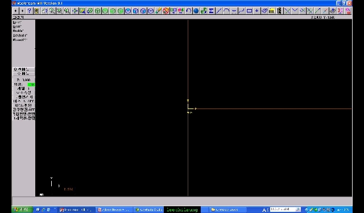364x213 pixels.
Task: Open the Help question mark icon
Action: pyautogui.click(x=29, y=11)
